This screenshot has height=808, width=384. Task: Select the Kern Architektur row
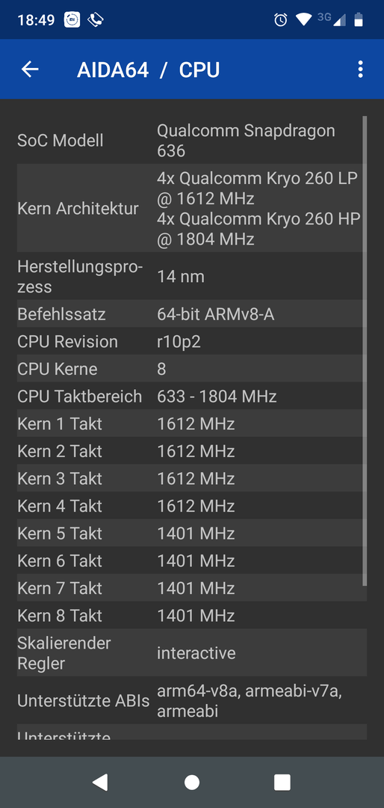point(191,208)
